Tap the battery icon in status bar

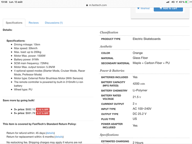coord(187,2)
